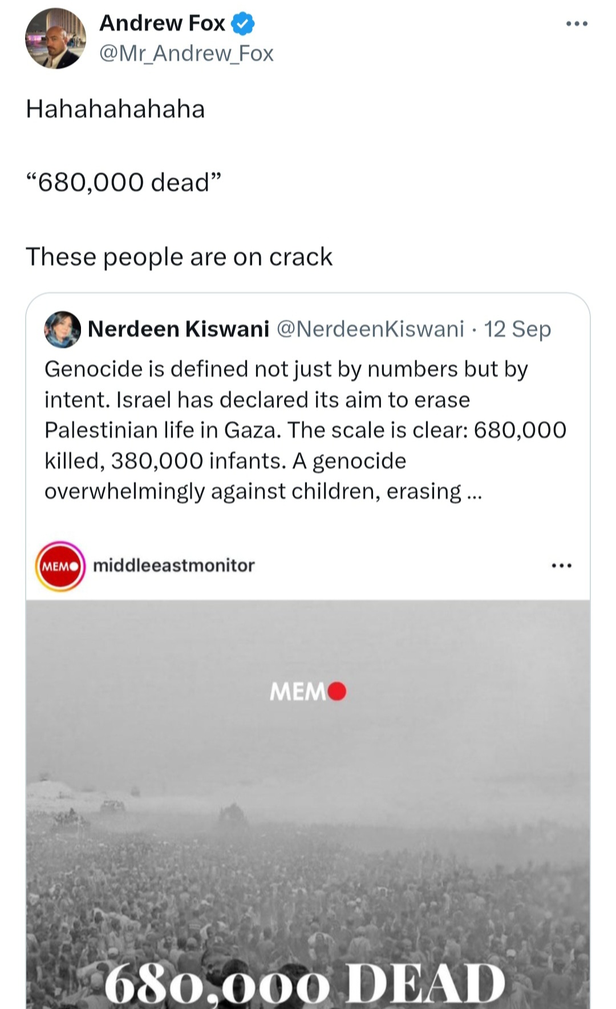The height and width of the screenshot is (1009, 616).
Task: Click the Andrew Fox display name
Action: tap(163, 23)
